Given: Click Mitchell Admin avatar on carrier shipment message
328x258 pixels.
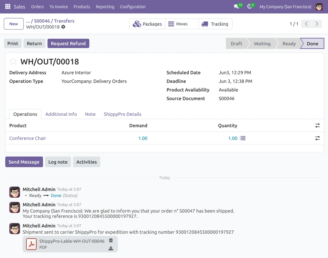Looking at the screenshot, I should pyautogui.click(x=15, y=228).
